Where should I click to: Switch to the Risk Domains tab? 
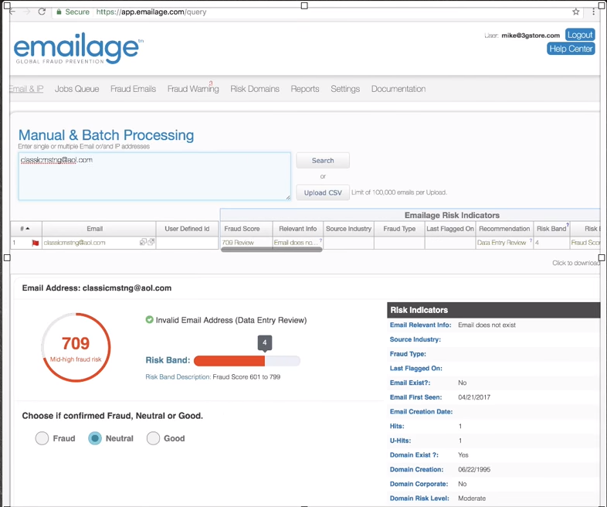[x=255, y=89]
